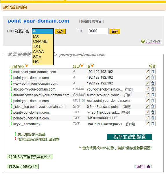The image size is (166, 177).
Task: Delete the "MS=ms00001111" TXT record
Action: [153, 118]
